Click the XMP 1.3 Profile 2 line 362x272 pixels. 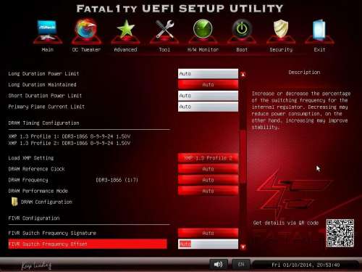tap(70, 143)
